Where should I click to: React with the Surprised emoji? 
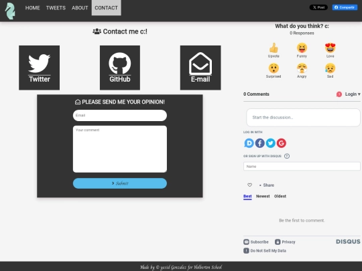click(274, 68)
